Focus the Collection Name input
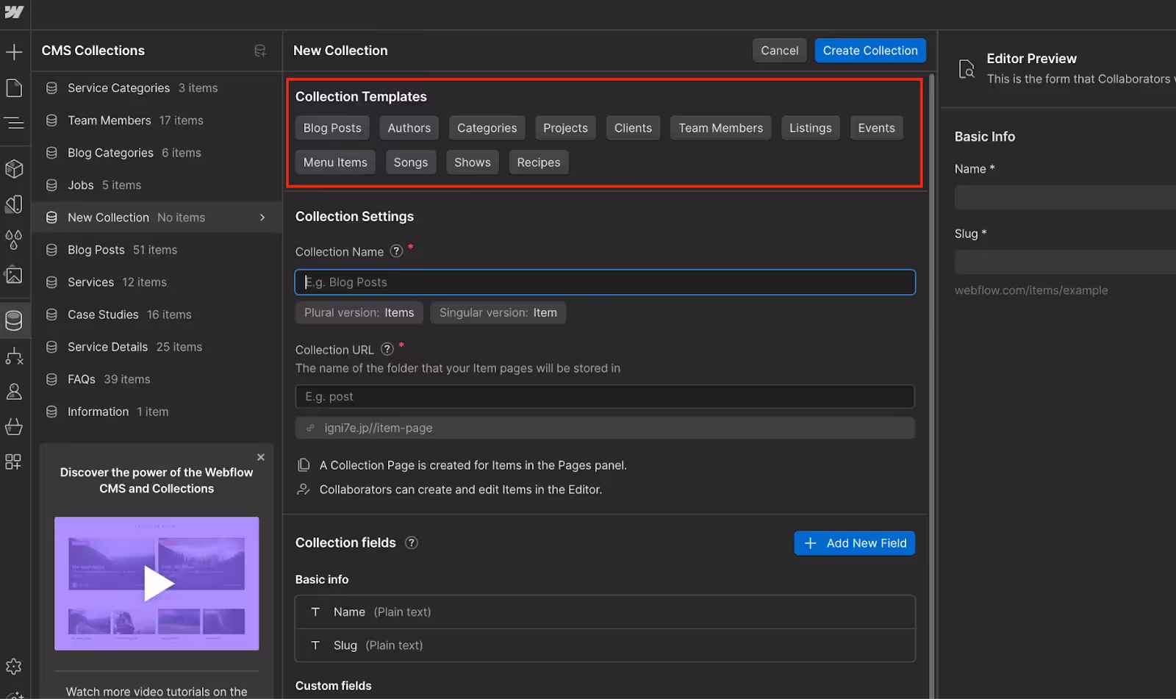The image size is (1176, 699). [x=605, y=282]
